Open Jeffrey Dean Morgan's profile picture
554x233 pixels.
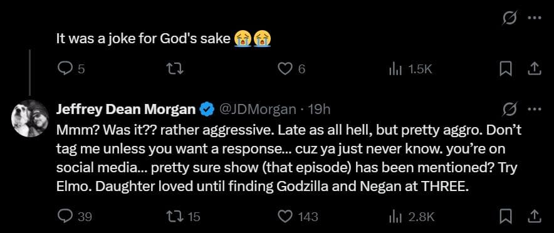coord(30,118)
